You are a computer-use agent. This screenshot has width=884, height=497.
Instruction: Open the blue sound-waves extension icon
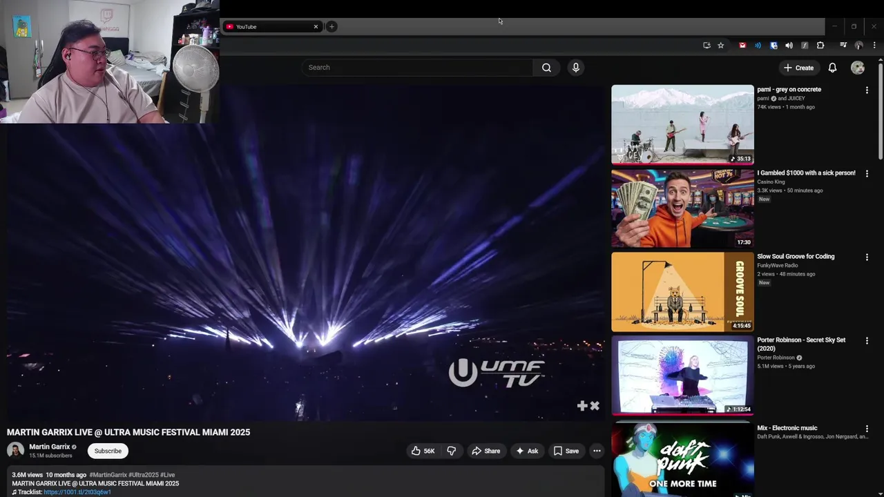pos(758,46)
